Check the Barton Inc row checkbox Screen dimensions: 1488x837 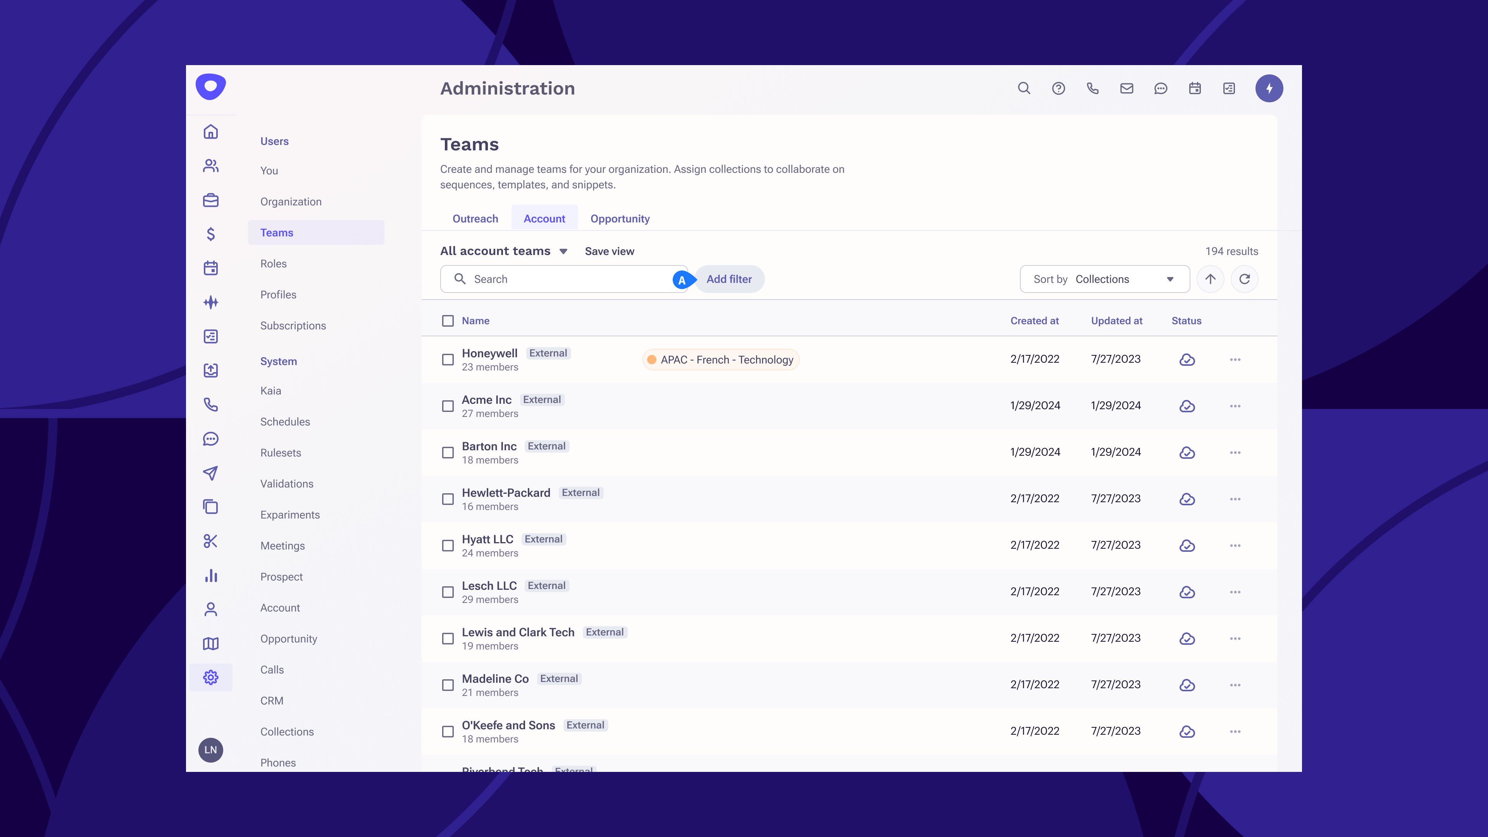(448, 452)
